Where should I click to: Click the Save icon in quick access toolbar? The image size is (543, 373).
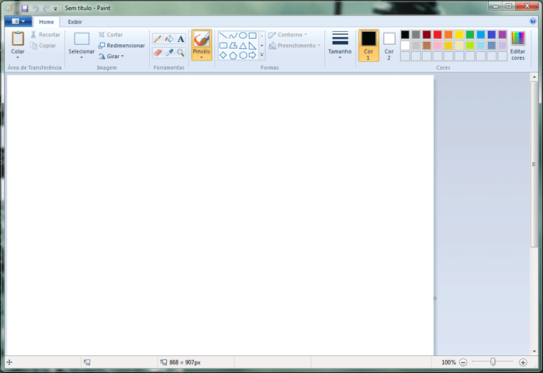(25, 7)
